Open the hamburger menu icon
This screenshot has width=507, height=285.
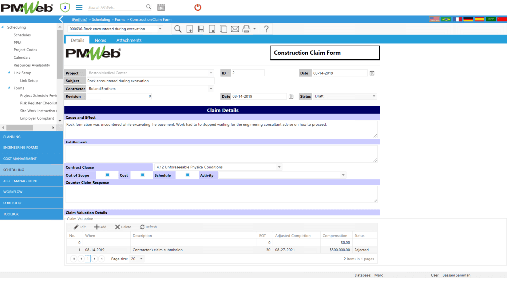point(79,7)
